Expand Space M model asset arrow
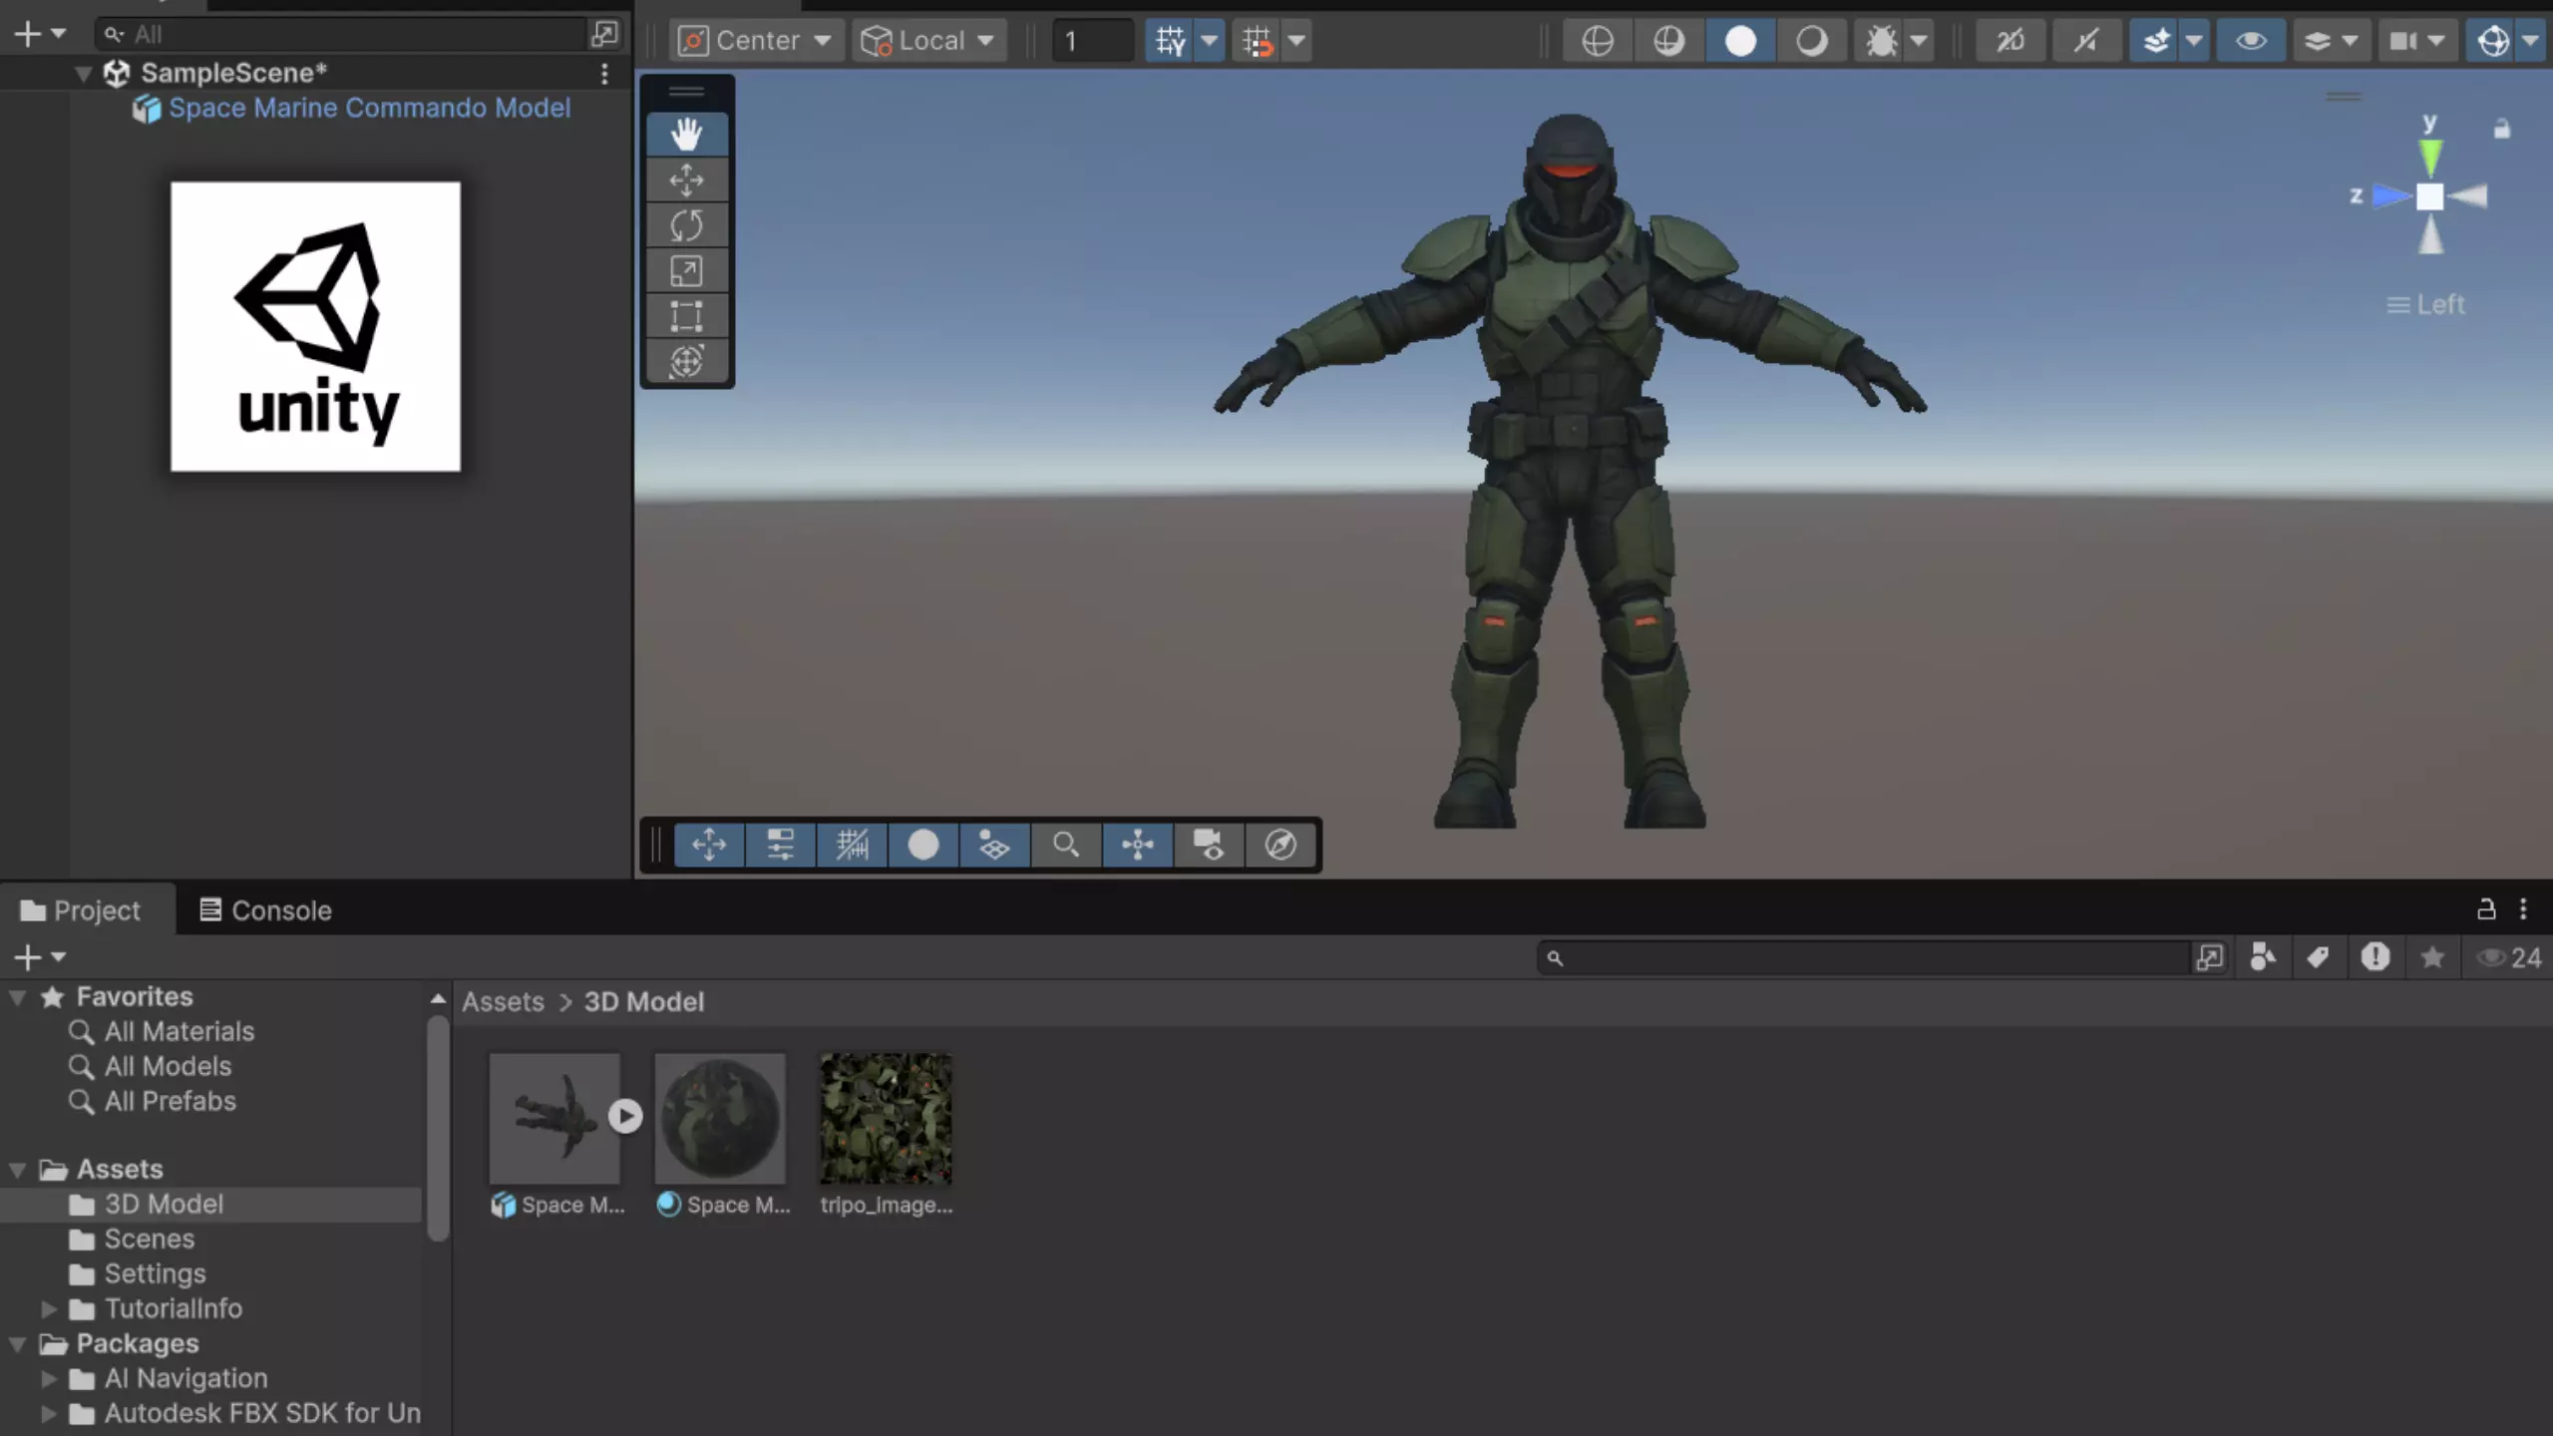The width and height of the screenshot is (2553, 1436). [625, 1116]
